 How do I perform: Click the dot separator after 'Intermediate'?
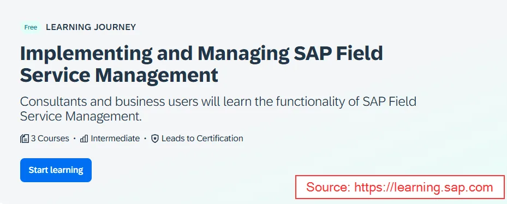point(146,139)
